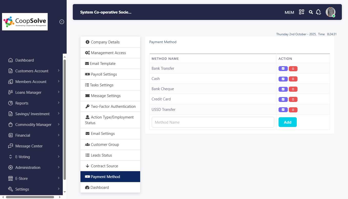Screen dimensions: 348x199
Task: Open the notifications bell icon
Action: pyautogui.click(x=318, y=12)
